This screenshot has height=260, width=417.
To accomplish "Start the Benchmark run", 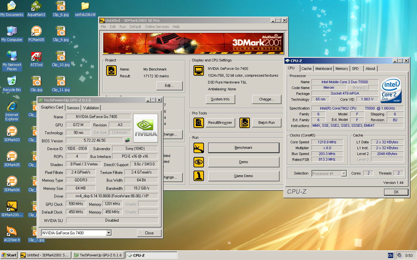I will click(244, 148).
